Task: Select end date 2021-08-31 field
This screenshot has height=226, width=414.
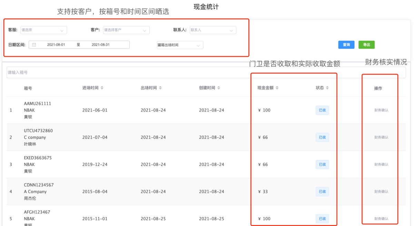Action: 101,45
